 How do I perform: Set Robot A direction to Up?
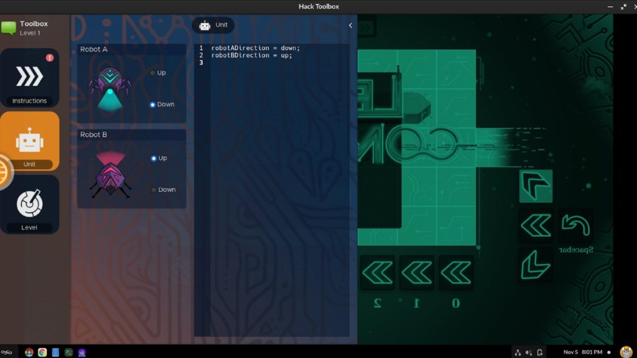pyautogui.click(x=152, y=73)
